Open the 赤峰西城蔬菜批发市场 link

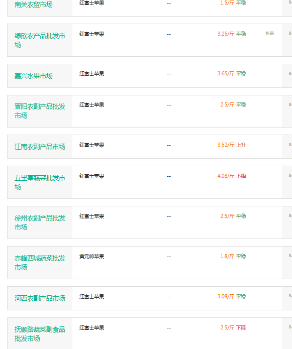click(x=40, y=263)
